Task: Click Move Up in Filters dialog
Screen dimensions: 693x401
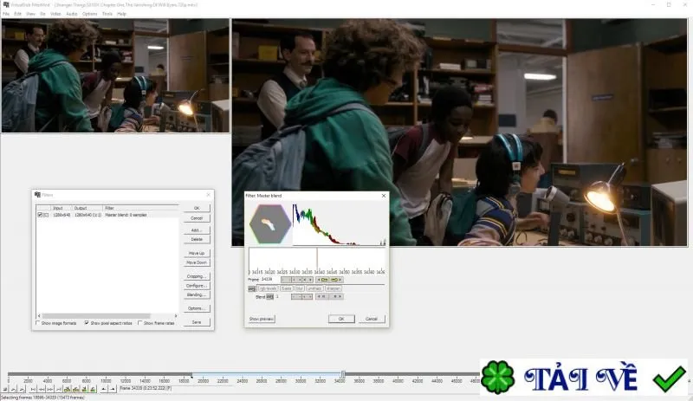Action: tap(197, 253)
